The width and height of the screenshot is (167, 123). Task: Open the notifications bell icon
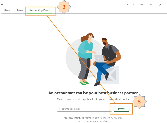coord(159,4)
